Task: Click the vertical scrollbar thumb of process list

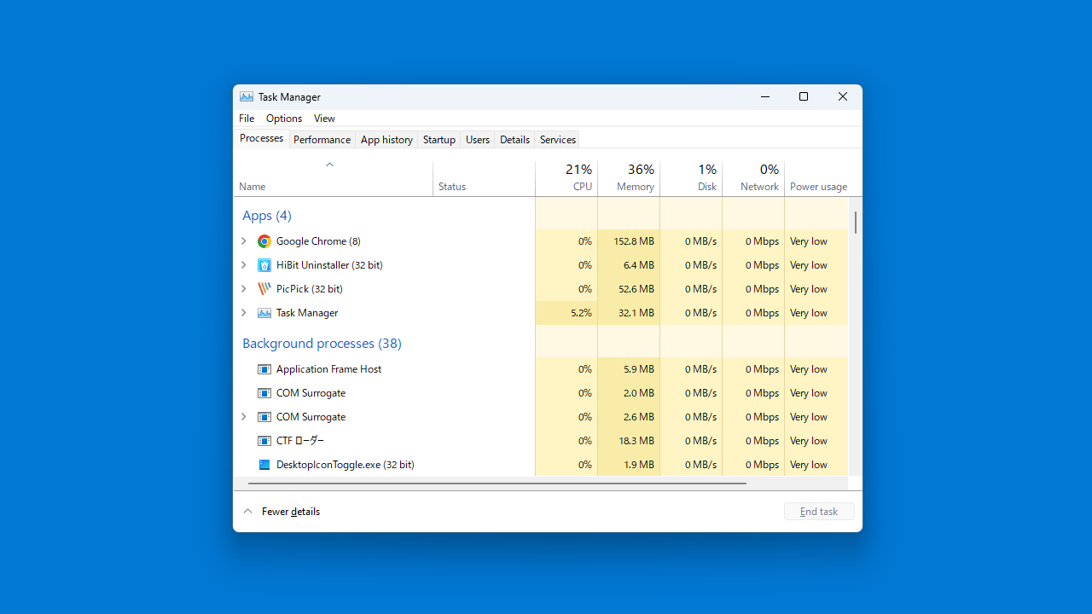Action: pos(856,223)
